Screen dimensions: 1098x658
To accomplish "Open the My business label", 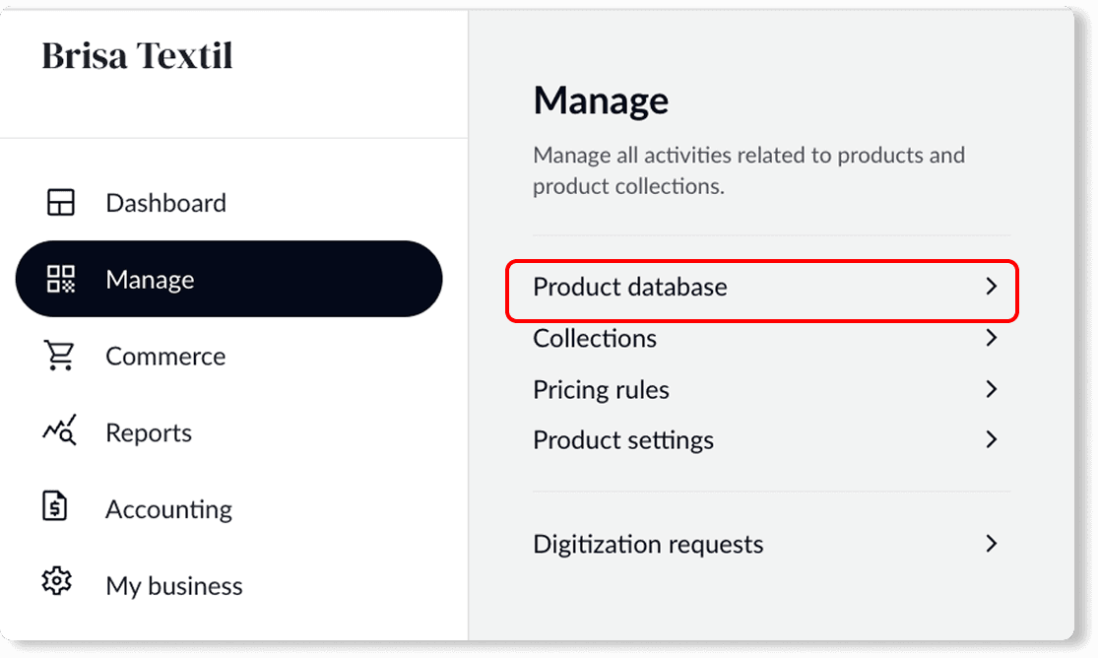I will [173, 586].
